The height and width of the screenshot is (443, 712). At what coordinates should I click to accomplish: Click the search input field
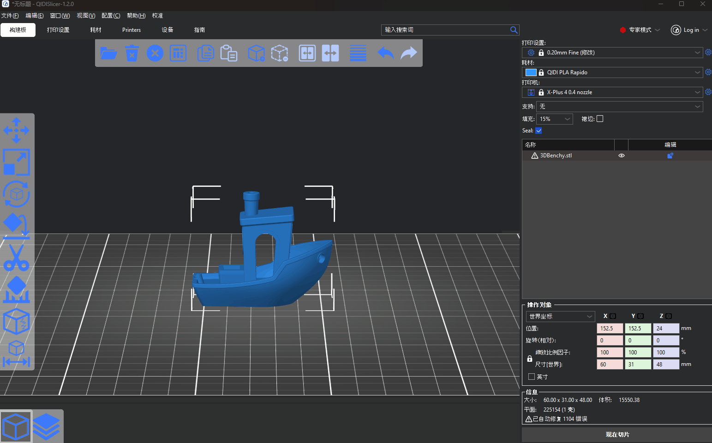445,30
